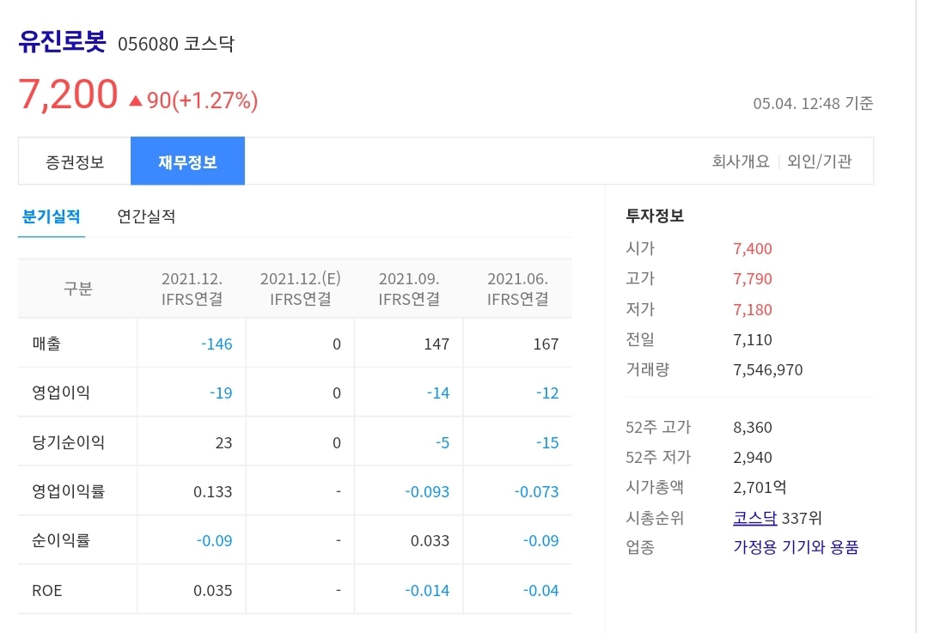
Task: Click 52주 저가 value 2,940
Action: click(752, 458)
